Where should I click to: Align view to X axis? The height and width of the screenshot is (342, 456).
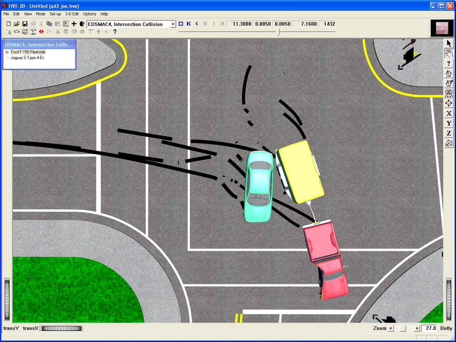click(449, 114)
